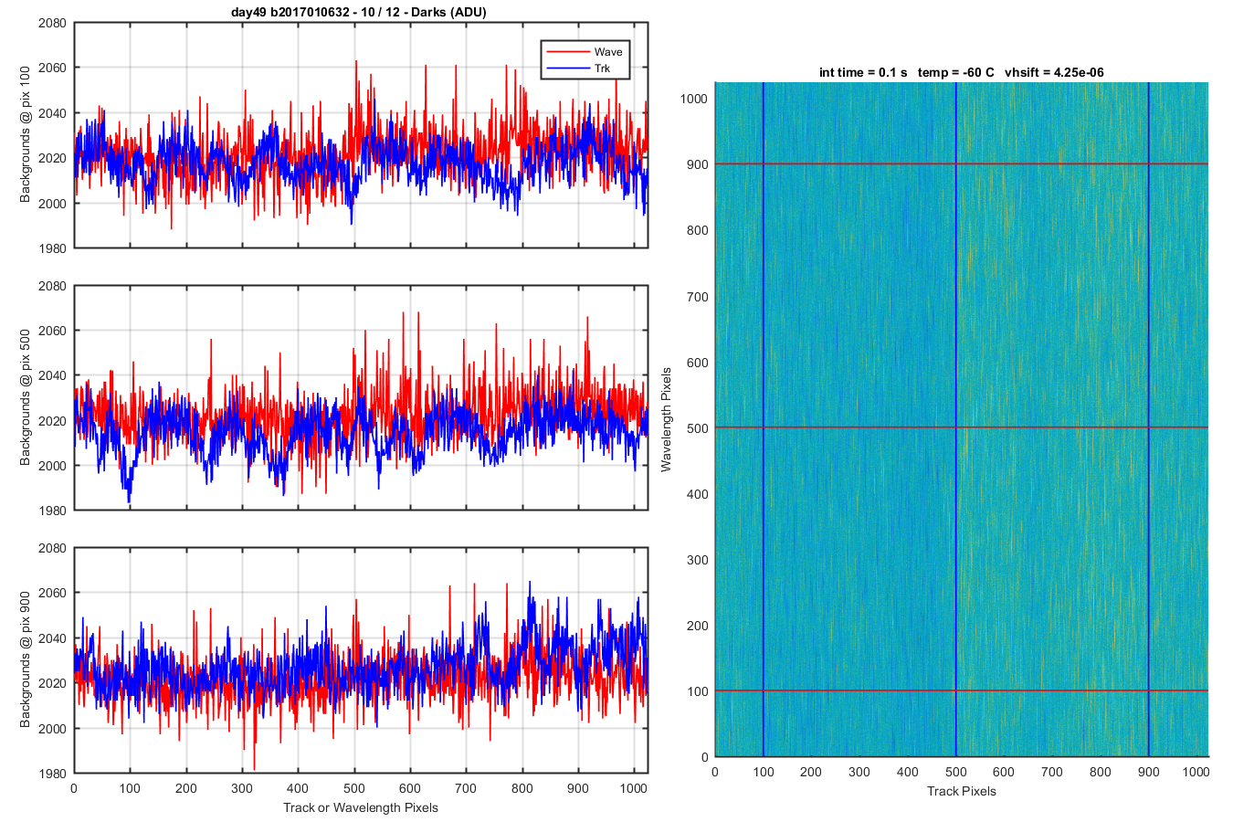Select the 'Wave' legend label
Viewport: 1233px width, 822px height.
608,52
